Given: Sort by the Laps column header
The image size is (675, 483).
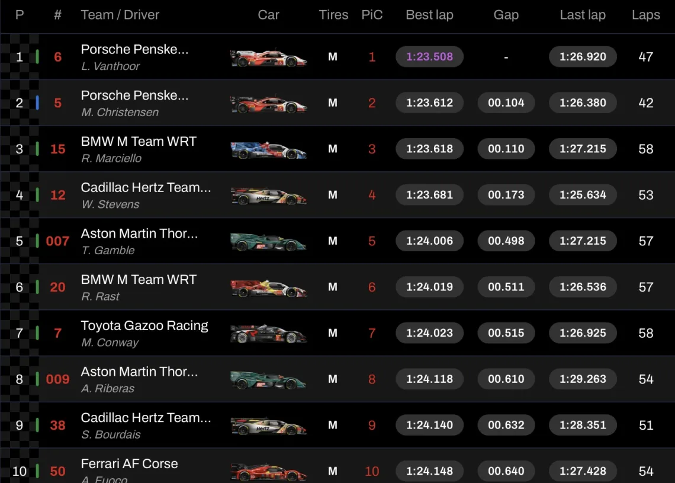Looking at the screenshot, I should coord(645,15).
